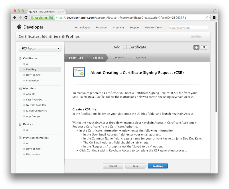
Task: Click the Identifiers sidebar heading
Action: coord(29,88)
